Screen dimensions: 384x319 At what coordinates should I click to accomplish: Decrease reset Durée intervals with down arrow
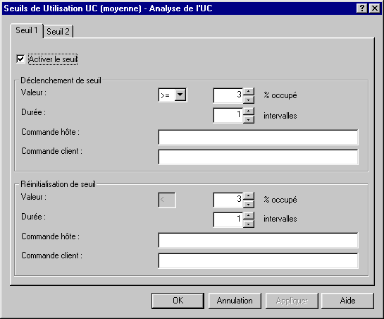coord(249,224)
